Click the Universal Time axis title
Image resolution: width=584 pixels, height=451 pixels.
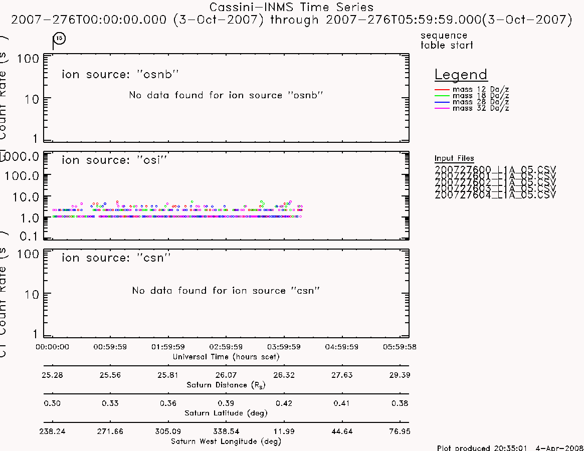226,357
